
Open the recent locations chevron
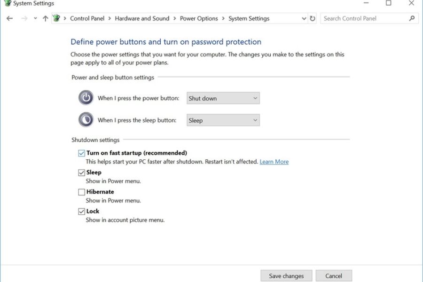click(x=35, y=19)
